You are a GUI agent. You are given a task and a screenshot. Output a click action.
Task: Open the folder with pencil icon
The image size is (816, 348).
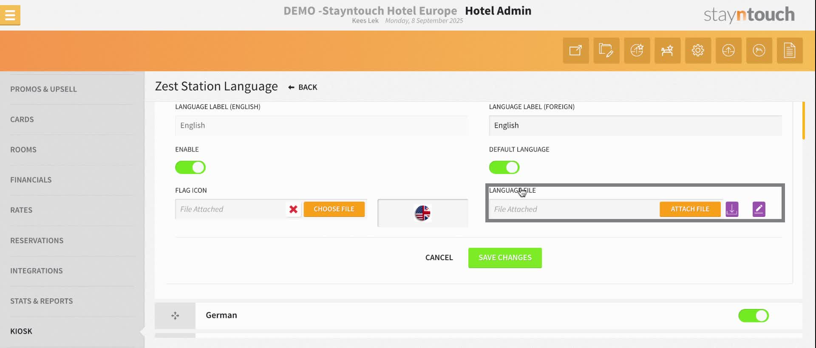(606, 51)
